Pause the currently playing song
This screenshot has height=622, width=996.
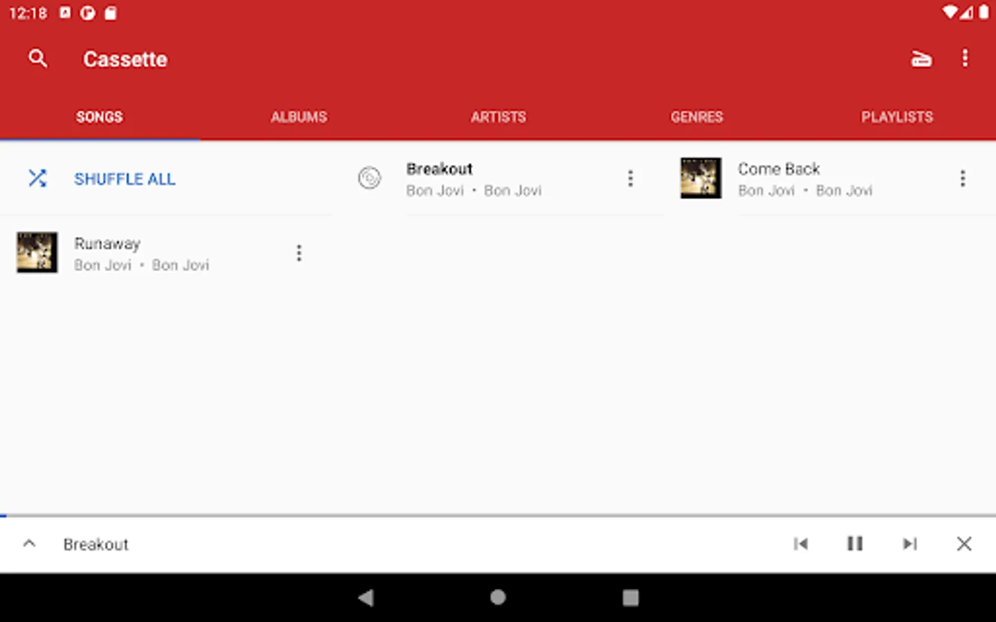point(855,544)
